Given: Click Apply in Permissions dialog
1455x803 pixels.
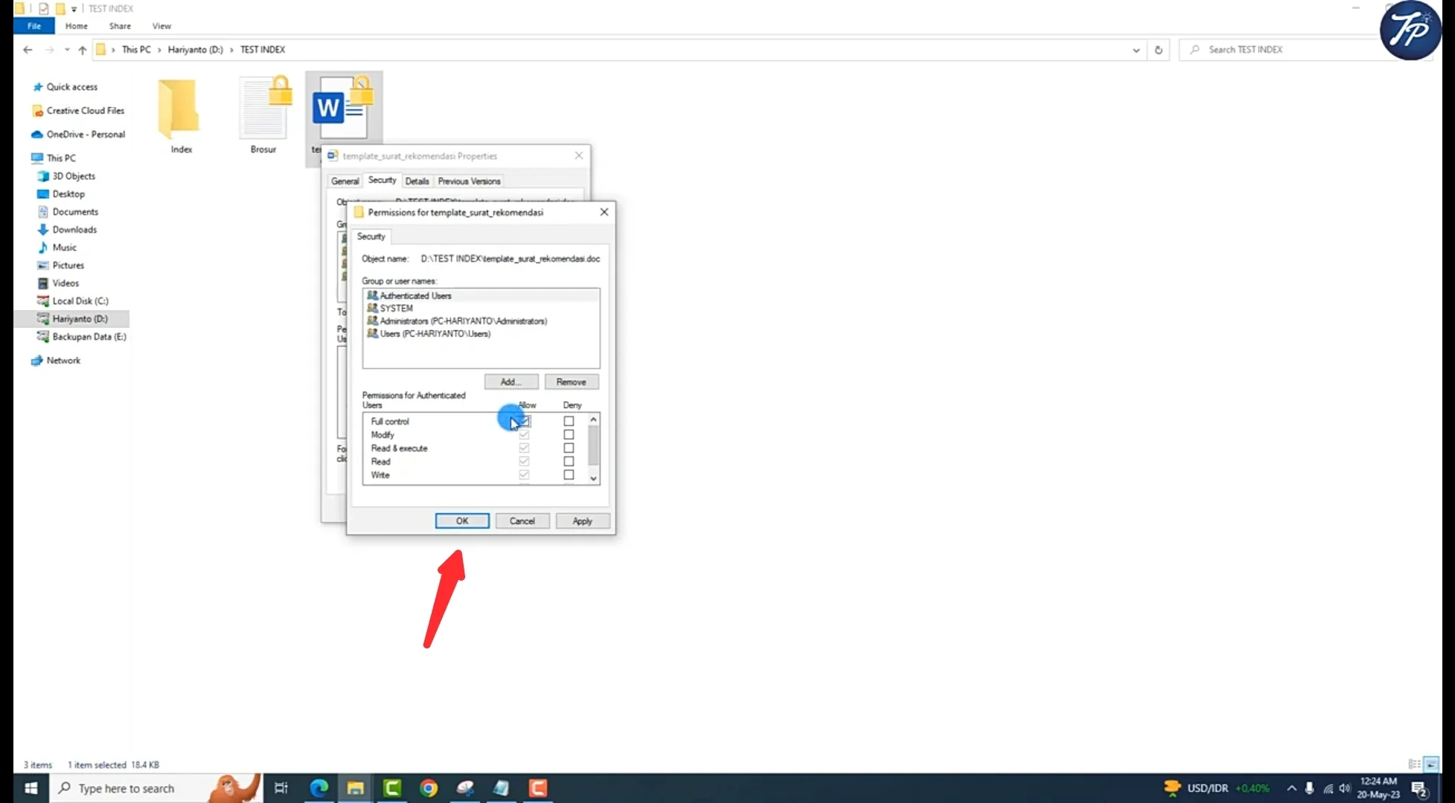Looking at the screenshot, I should tap(582, 521).
